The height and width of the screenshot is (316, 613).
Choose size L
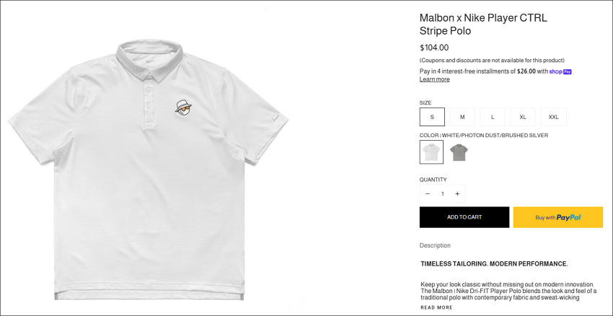pyautogui.click(x=493, y=117)
